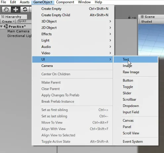The height and width of the screenshot is (153, 164).
Task: Collapse the Practice scene foldout triangle
Action: 1,26
